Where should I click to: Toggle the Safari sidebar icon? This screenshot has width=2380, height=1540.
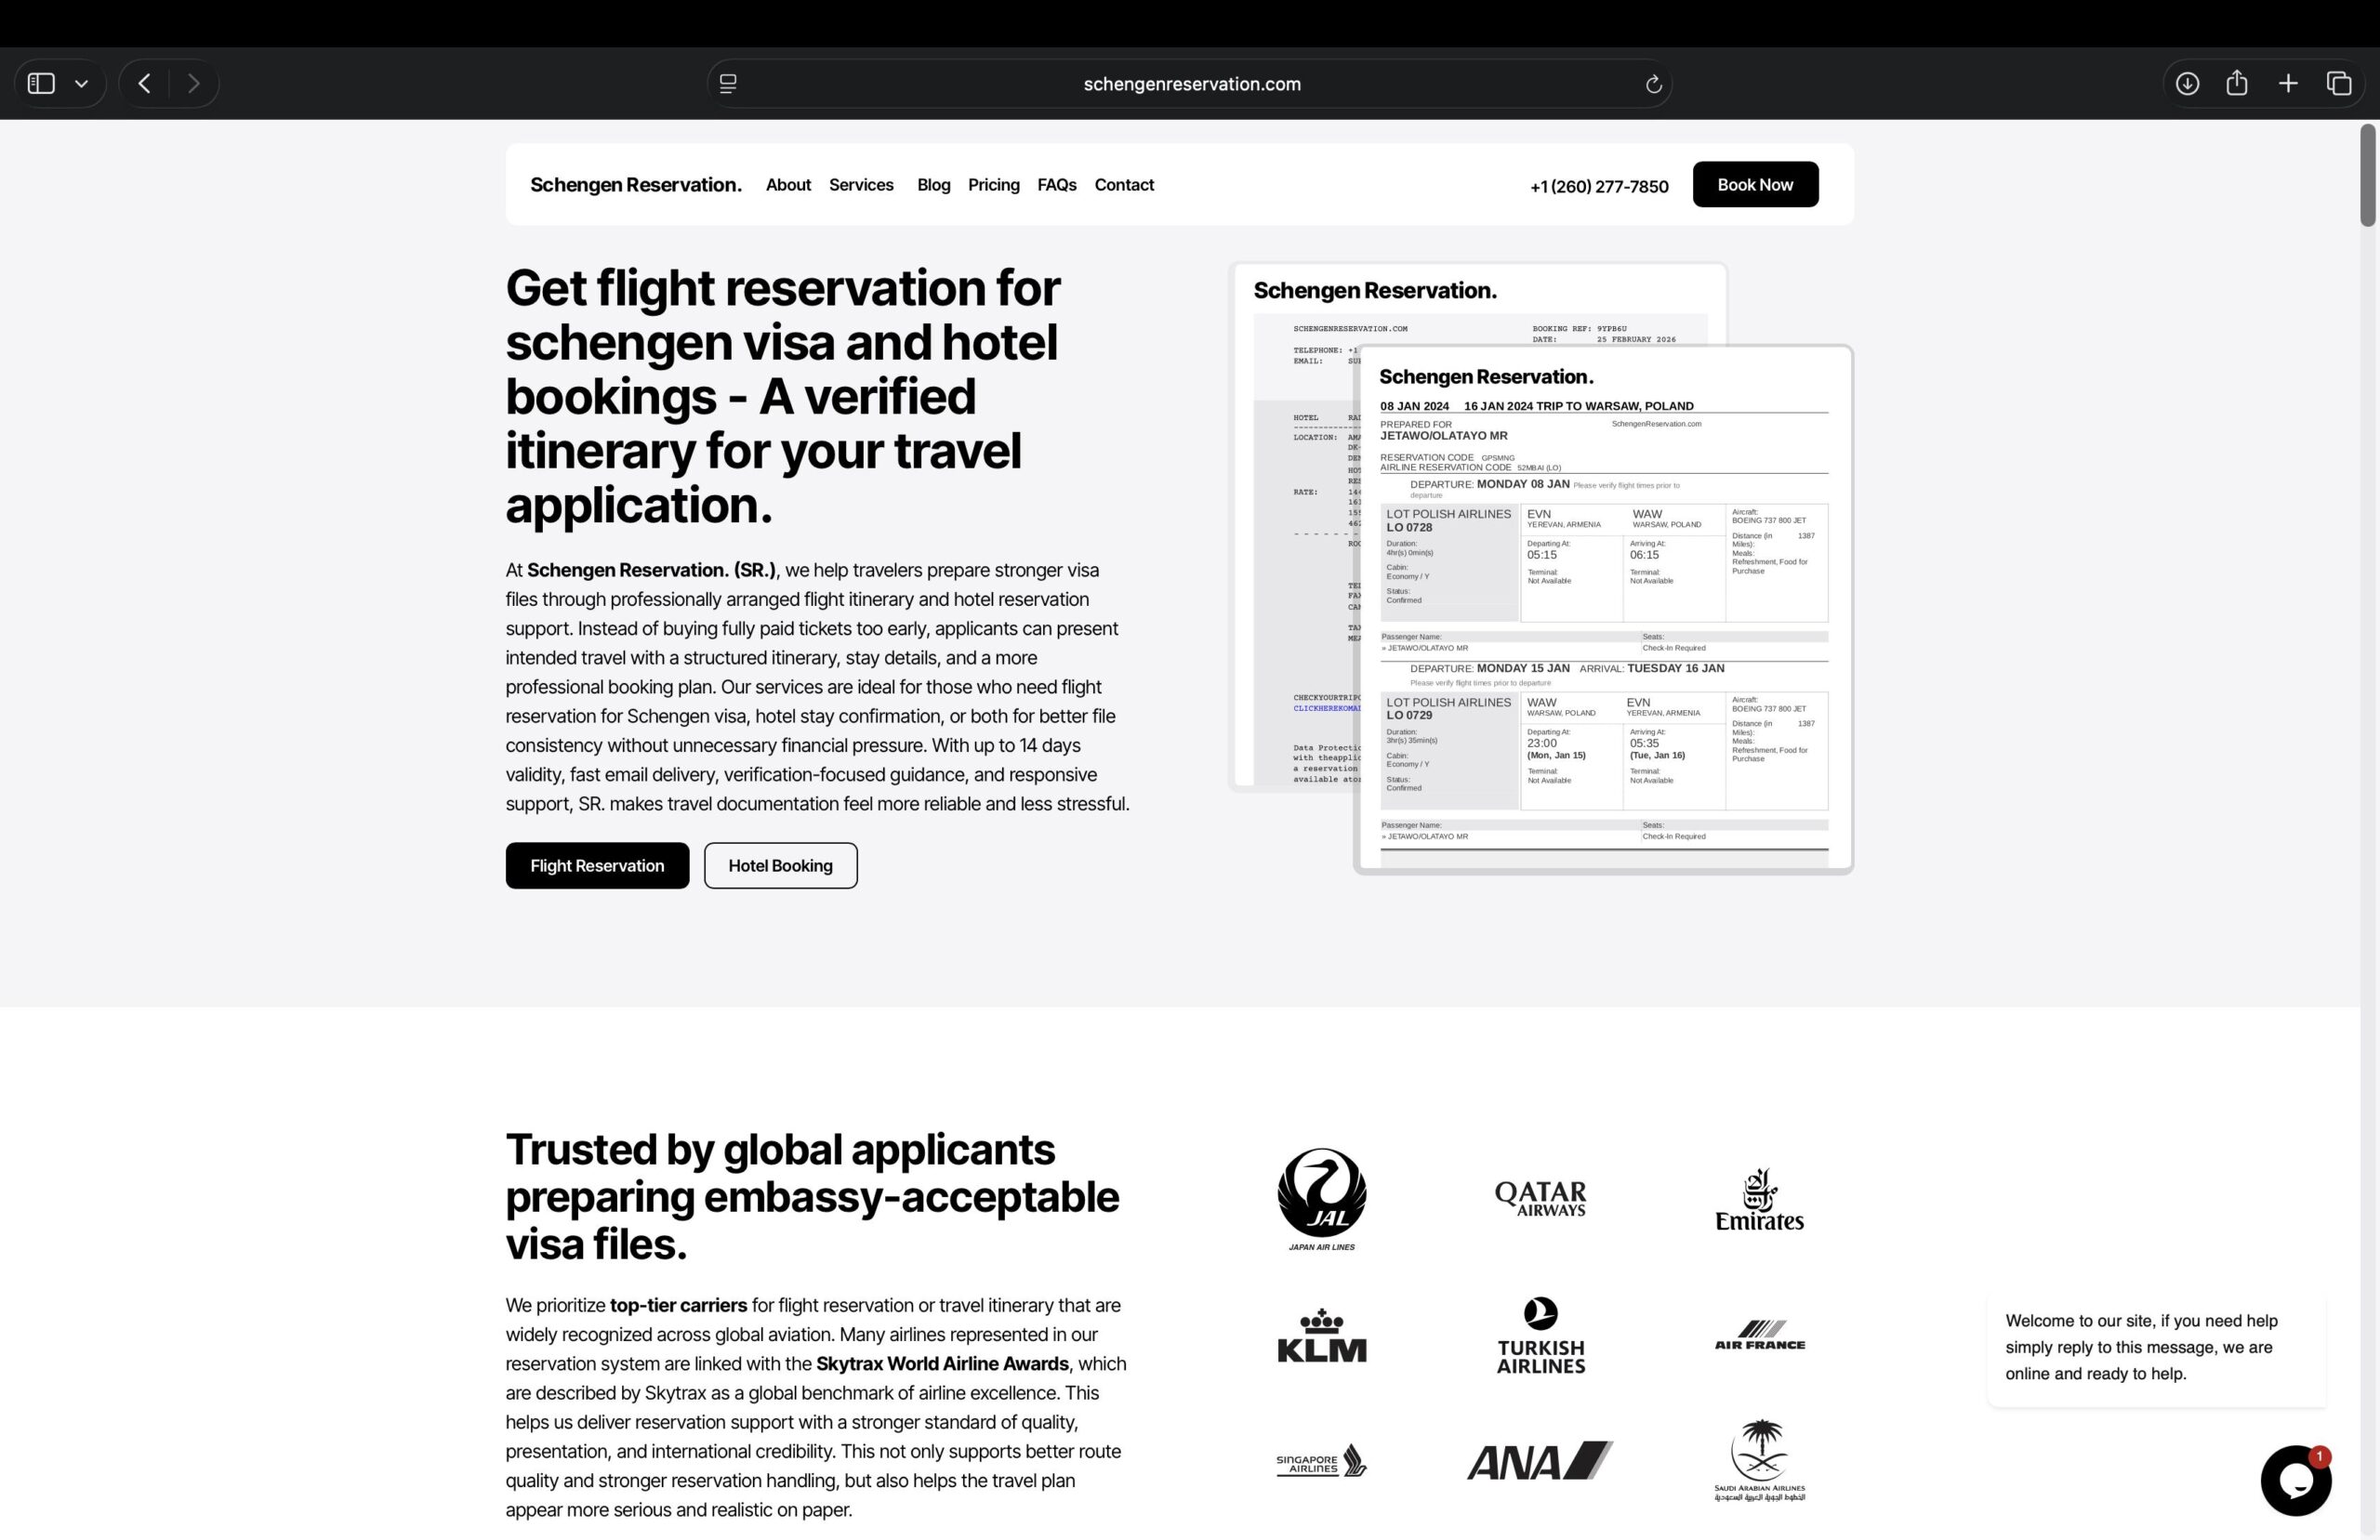(x=41, y=84)
